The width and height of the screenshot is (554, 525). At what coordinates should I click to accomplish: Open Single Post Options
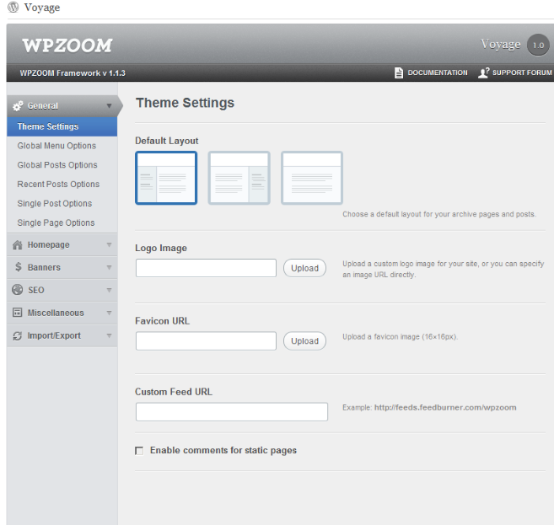(x=55, y=204)
